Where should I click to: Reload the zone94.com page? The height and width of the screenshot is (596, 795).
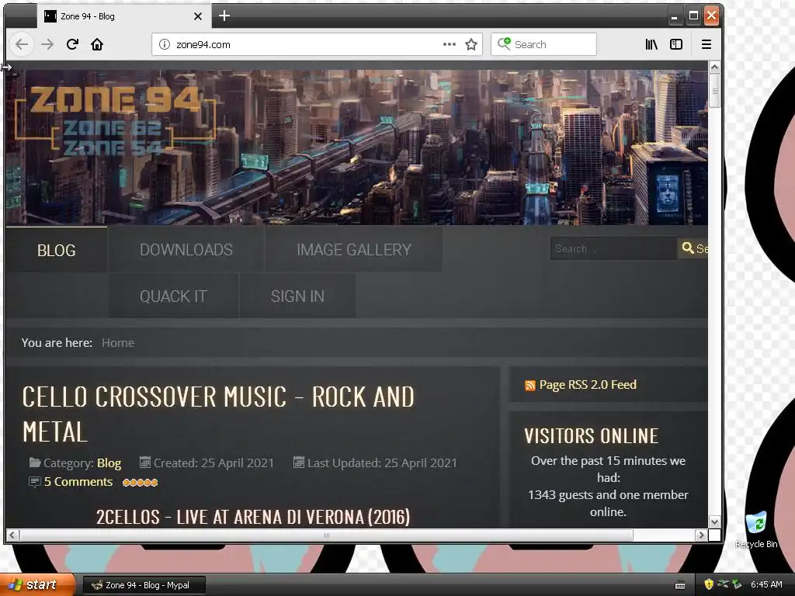click(x=72, y=44)
